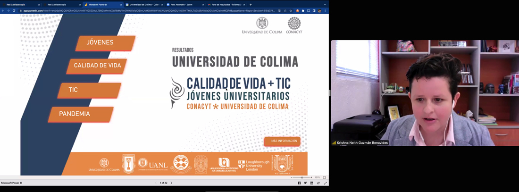The width and height of the screenshot is (519, 192).
Task: Expand tab search chevron
Action: pyautogui.click(x=325, y=5)
